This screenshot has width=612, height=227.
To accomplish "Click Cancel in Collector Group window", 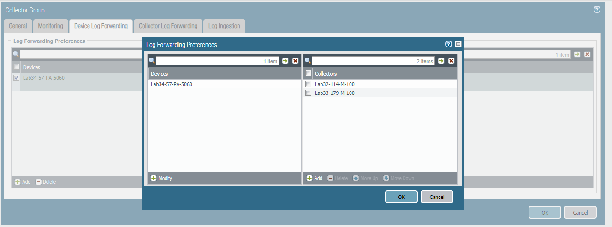I will (x=580, y=212).
